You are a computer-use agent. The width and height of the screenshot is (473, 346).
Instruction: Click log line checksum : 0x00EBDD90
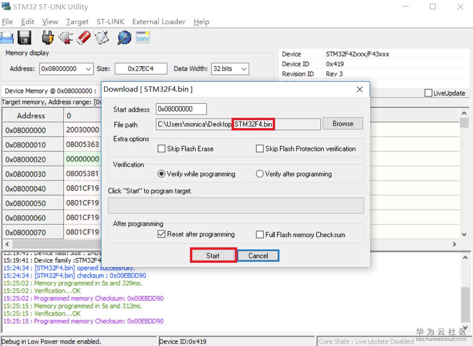(x=74, y=275)
